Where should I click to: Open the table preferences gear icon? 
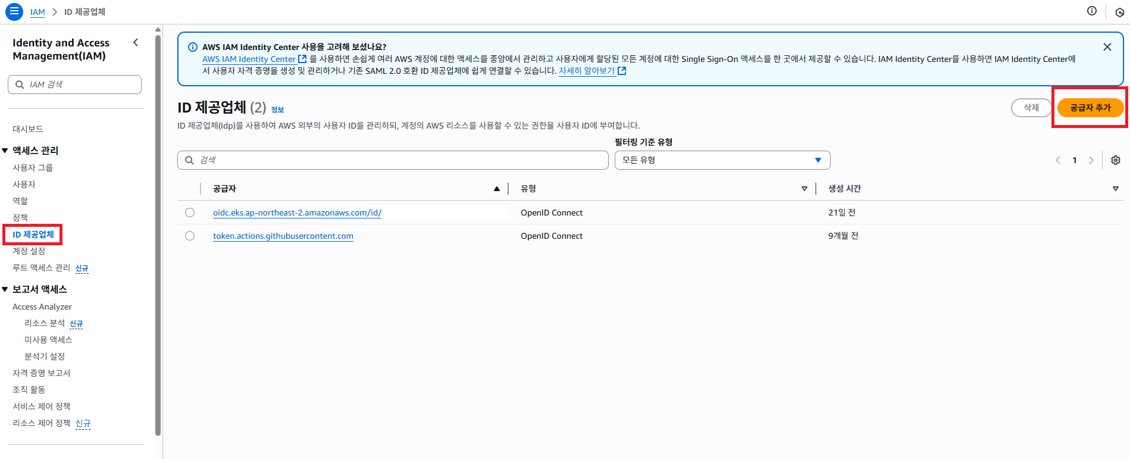[1116, 160]
